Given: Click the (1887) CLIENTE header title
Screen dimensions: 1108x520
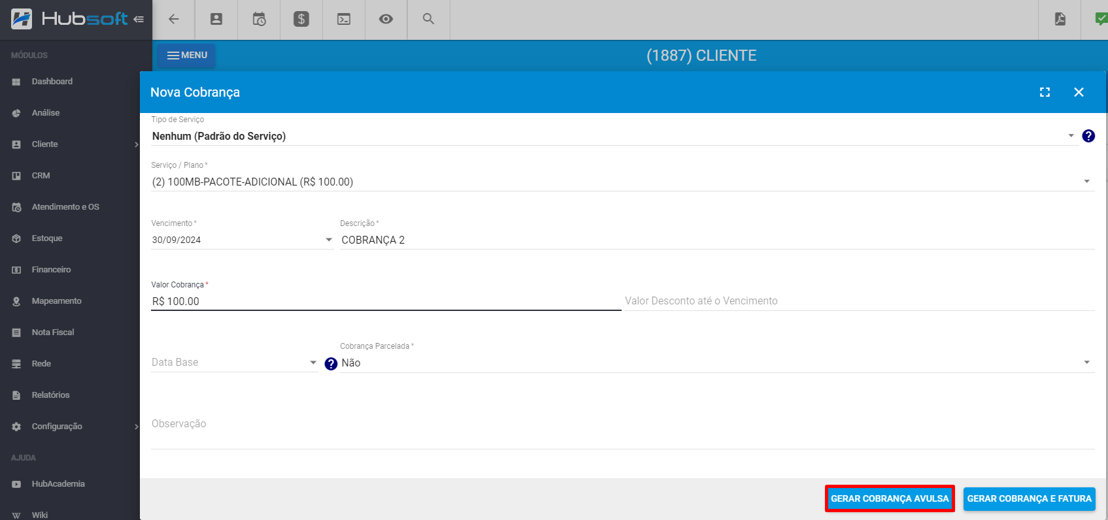Looking at the screenshot, I should (x=701, y=56).
